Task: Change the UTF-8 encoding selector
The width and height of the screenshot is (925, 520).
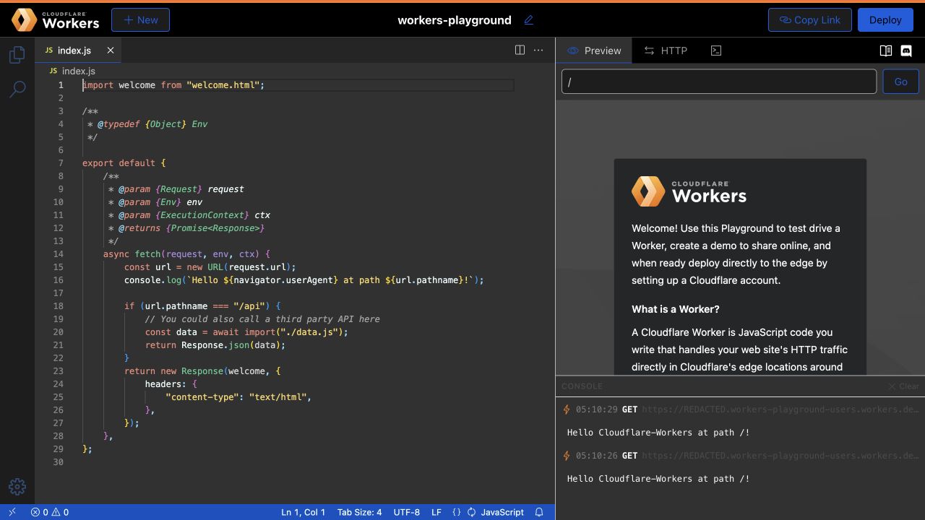Action: (406, 512)
